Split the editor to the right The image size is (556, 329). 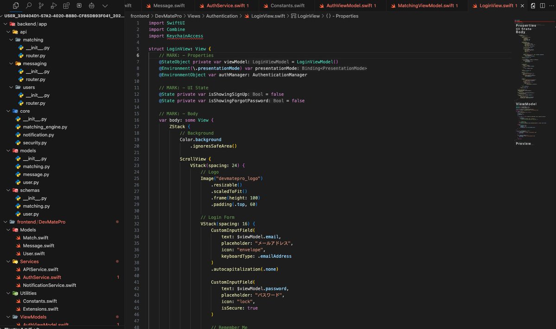pyautogui.click(x=542, y=6)
